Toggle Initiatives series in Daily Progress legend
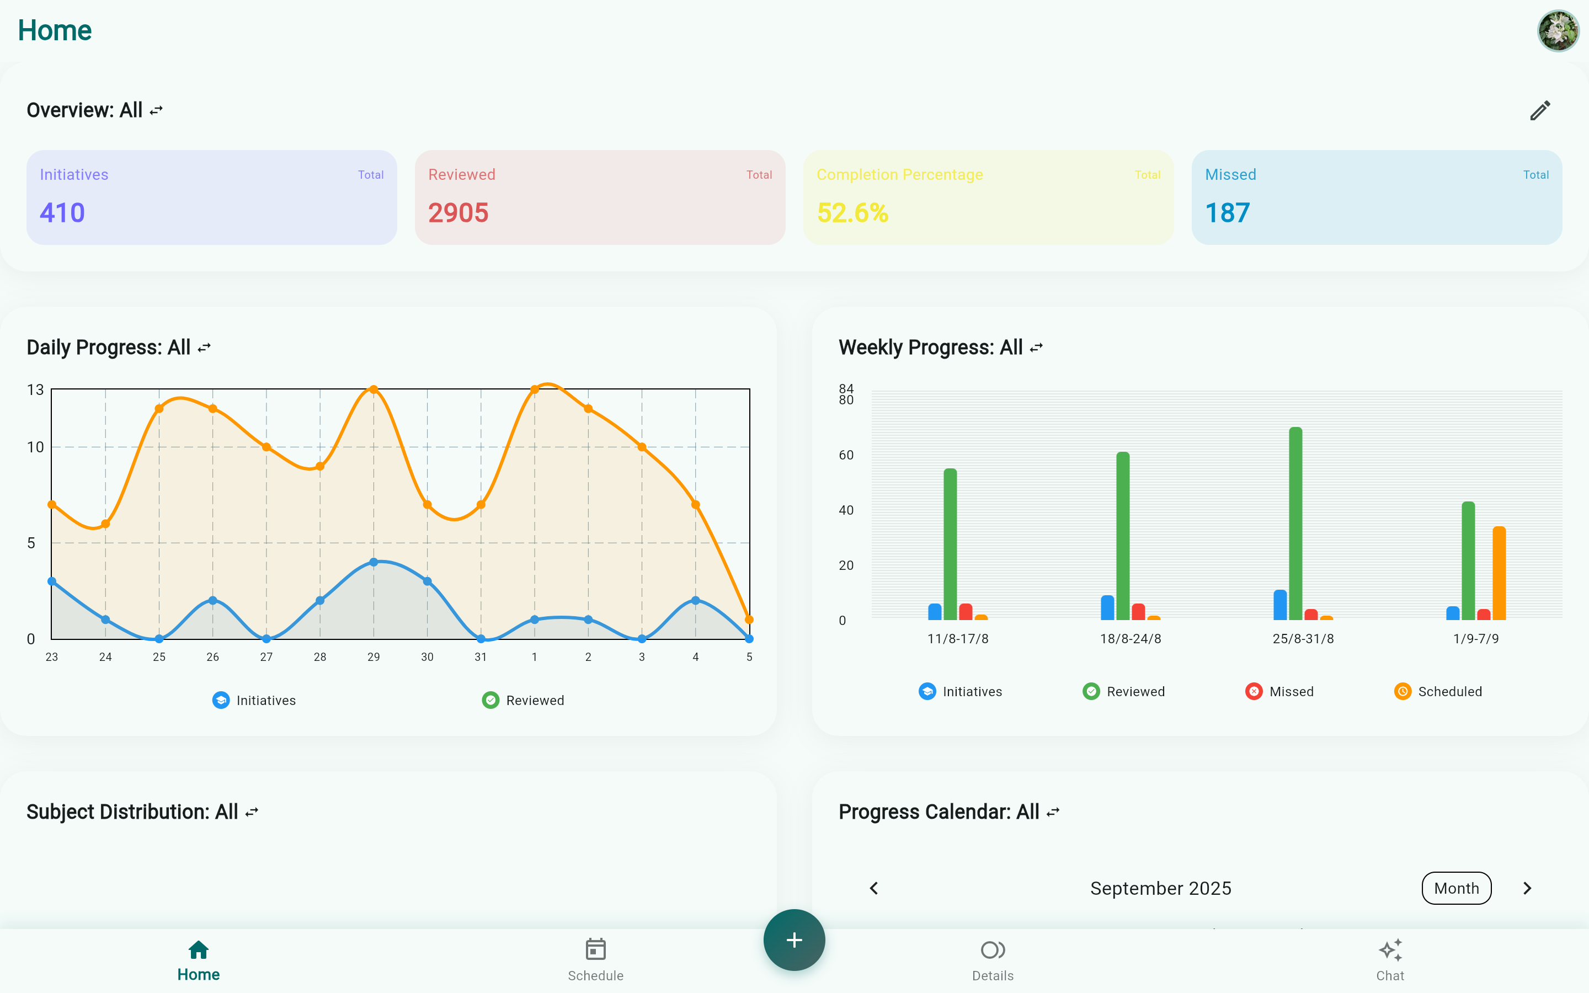 coord(254,700)
